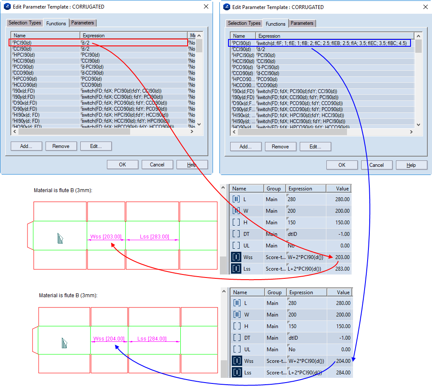Confirm with OK in the right dialog
This screenshot has height=389, width=432.
point(342,165)
